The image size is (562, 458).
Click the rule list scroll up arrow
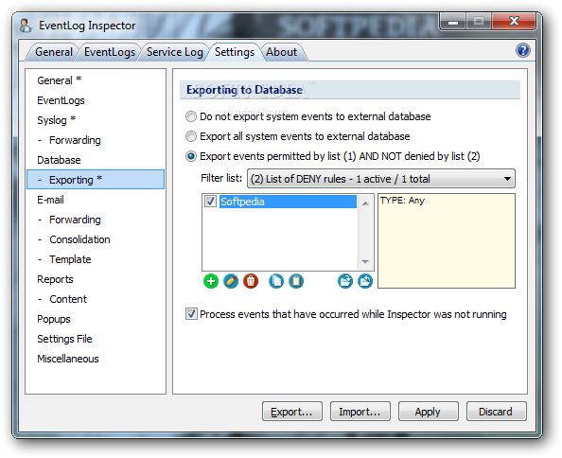(x=365, y=203)
